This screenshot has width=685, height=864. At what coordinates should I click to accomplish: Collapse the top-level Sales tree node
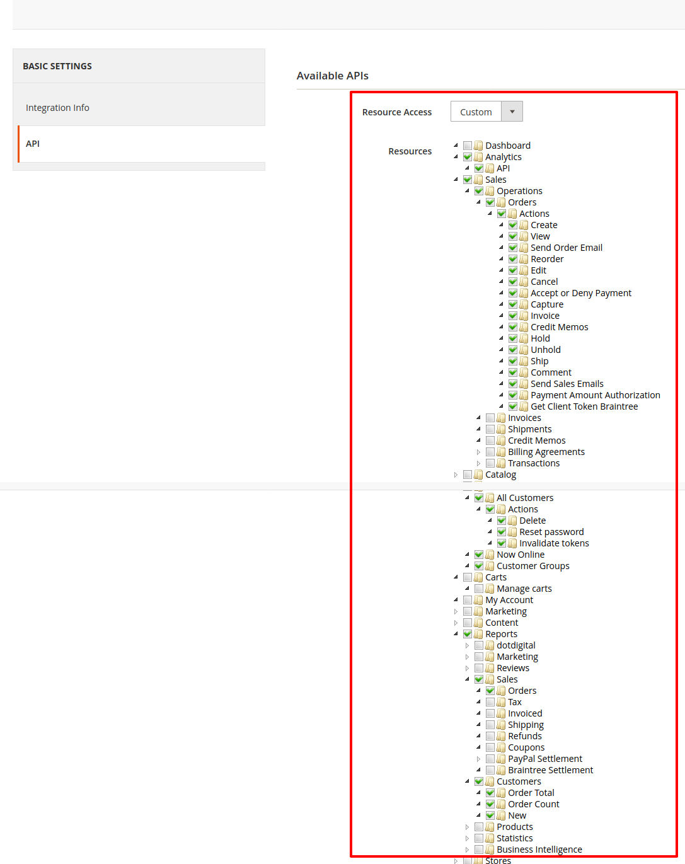tap(456, 180)
